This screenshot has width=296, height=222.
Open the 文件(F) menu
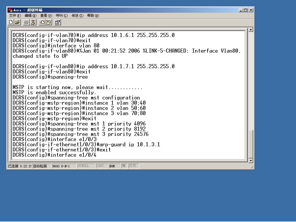pyautogui.click(x=15, y=16)
